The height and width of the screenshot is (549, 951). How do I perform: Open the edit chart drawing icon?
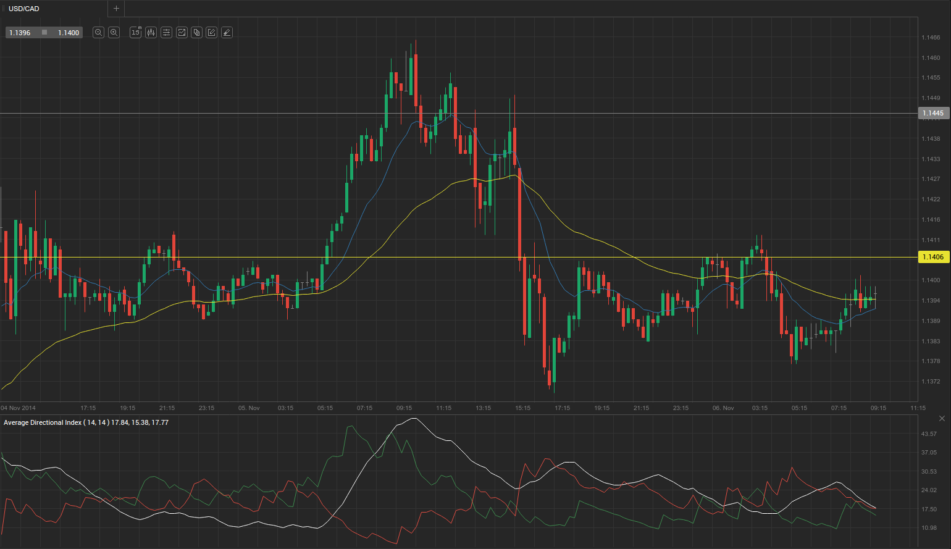[212, 33]
